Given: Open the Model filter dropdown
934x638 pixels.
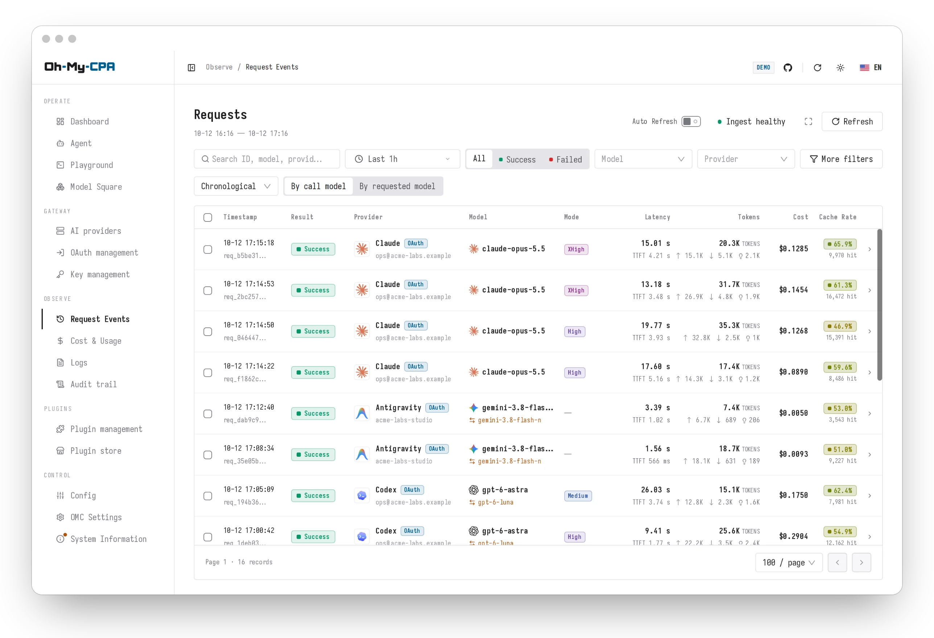Looking at the screenshot, I should click(643, 159).
